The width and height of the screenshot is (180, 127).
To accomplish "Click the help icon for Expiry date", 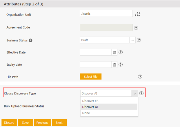I will (121, 65).
